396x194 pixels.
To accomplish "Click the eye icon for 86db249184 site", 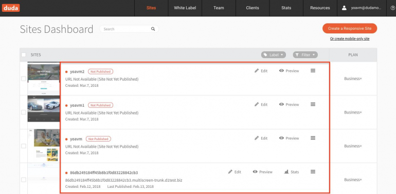I will click(x=255, y=172).
